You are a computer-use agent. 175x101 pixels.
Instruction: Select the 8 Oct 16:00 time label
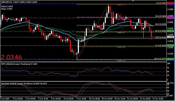(x=43, y=99)
